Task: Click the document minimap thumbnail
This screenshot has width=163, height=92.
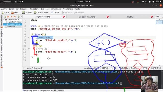Action: pos(159,22)
